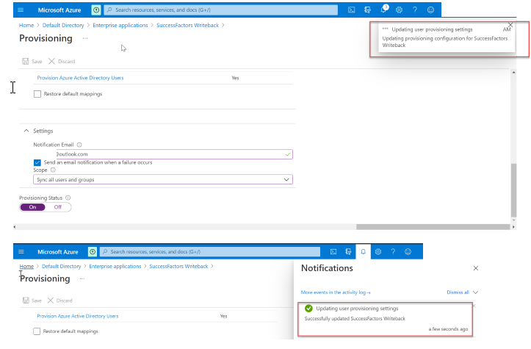This screenshot has height=349, width=531.
Task: Go to Home in the bottom breadcrumb
Action: 26,266
